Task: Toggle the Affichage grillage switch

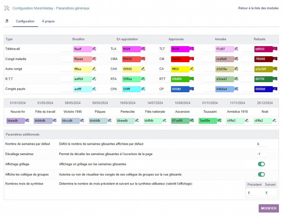Action: click(x=261, y=164)
